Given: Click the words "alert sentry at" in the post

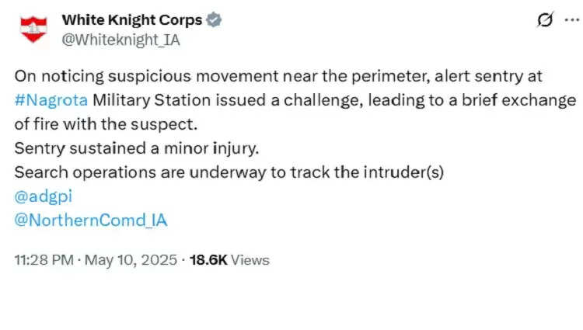Looking at the screenshot, I should click(480, 77).
